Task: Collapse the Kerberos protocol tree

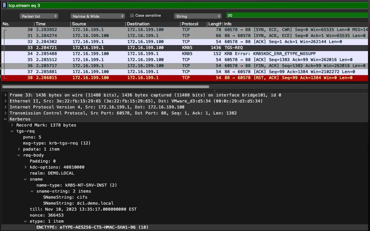Action: (x=5, y=119)
